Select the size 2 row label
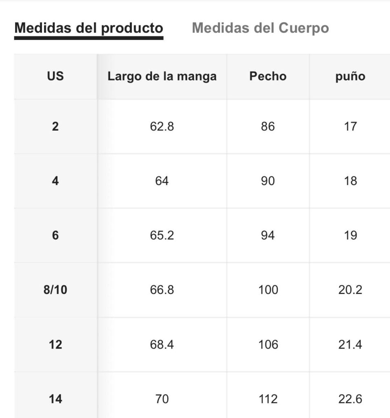This screenshot has height=418, width=390. pos(55,127)
